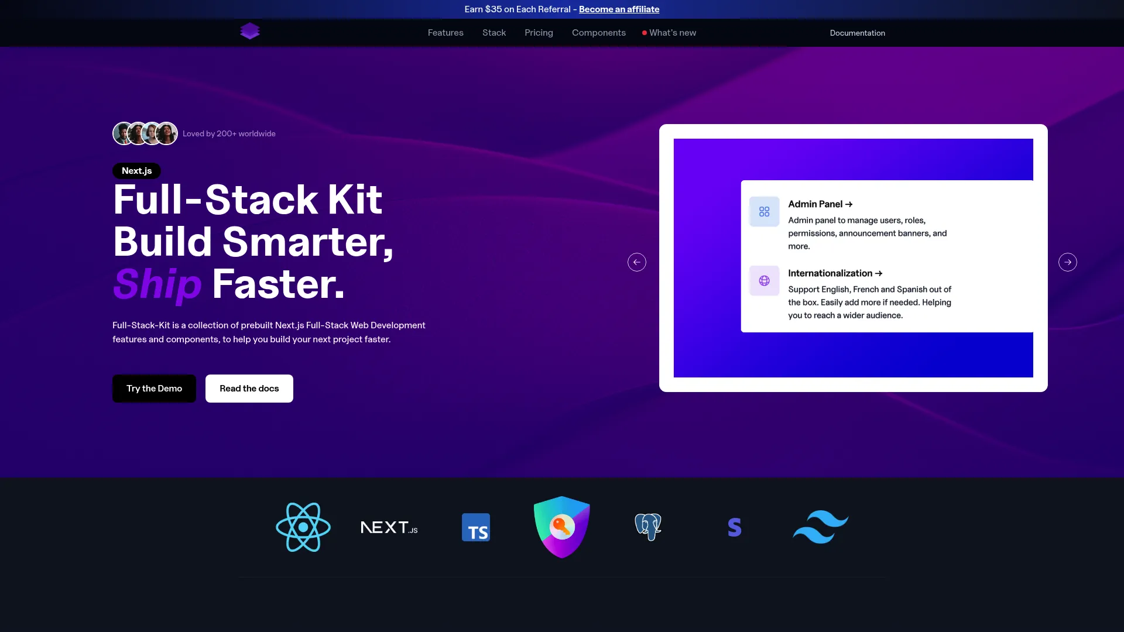Follow the Become an affiliate link
The image size is (1124, 632).
619,9
